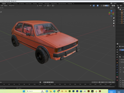Open the Add menu
Screen dimensions: 124x93
coord(2,6)
